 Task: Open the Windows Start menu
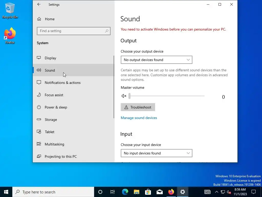click(6, 192)
